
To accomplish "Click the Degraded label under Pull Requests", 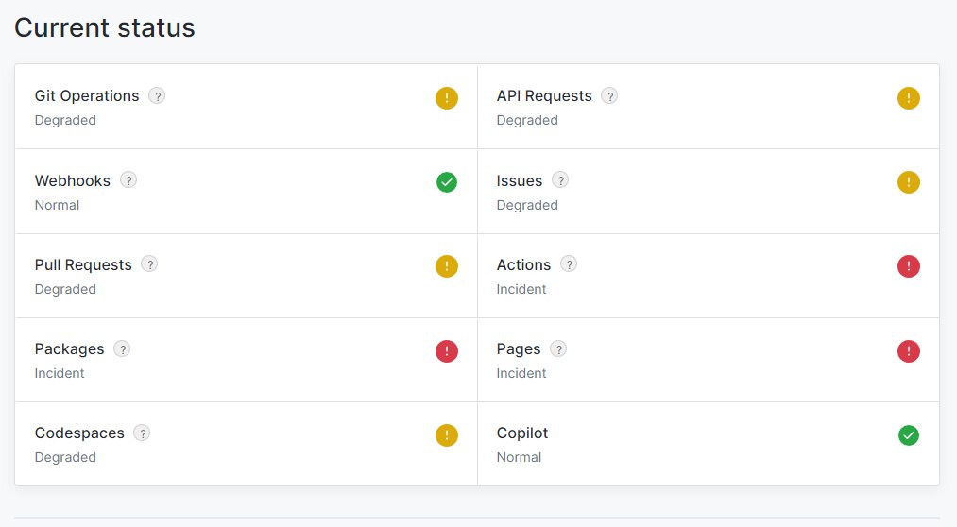I will pyautogui.click(x=65, y=290).
